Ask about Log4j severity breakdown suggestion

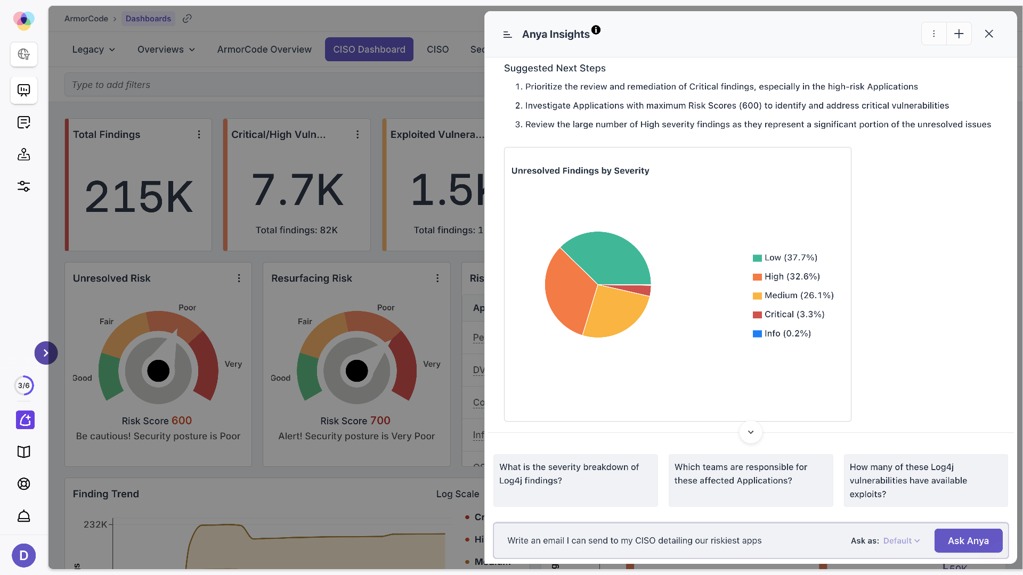pyautogui.click(x=575, y=480)
